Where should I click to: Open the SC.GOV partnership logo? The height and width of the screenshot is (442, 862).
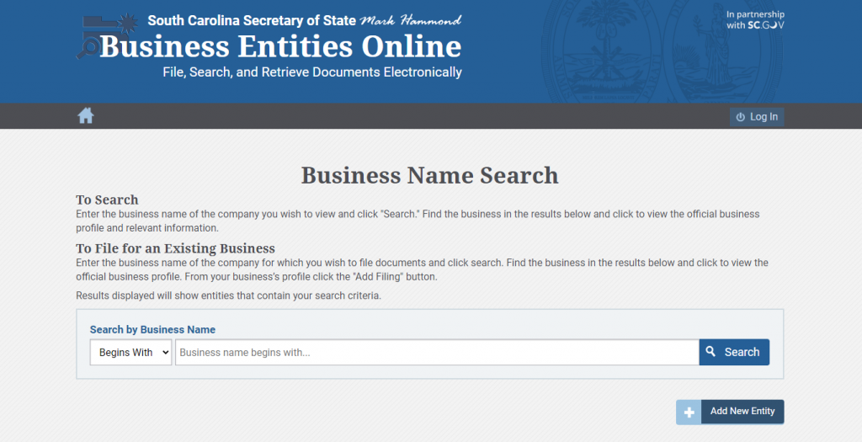coord(755,20)
